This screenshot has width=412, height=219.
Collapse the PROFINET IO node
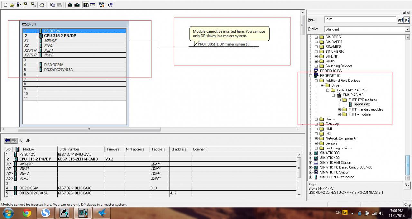311,76
